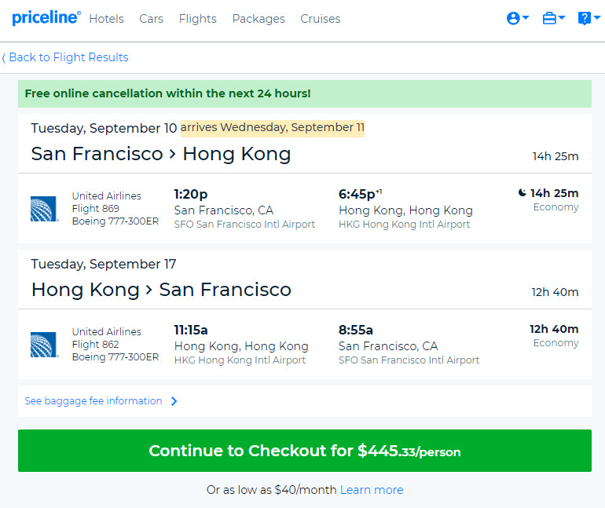605x508 pixels.
Task: Open the help question mark icon
Action: (584, 18)
